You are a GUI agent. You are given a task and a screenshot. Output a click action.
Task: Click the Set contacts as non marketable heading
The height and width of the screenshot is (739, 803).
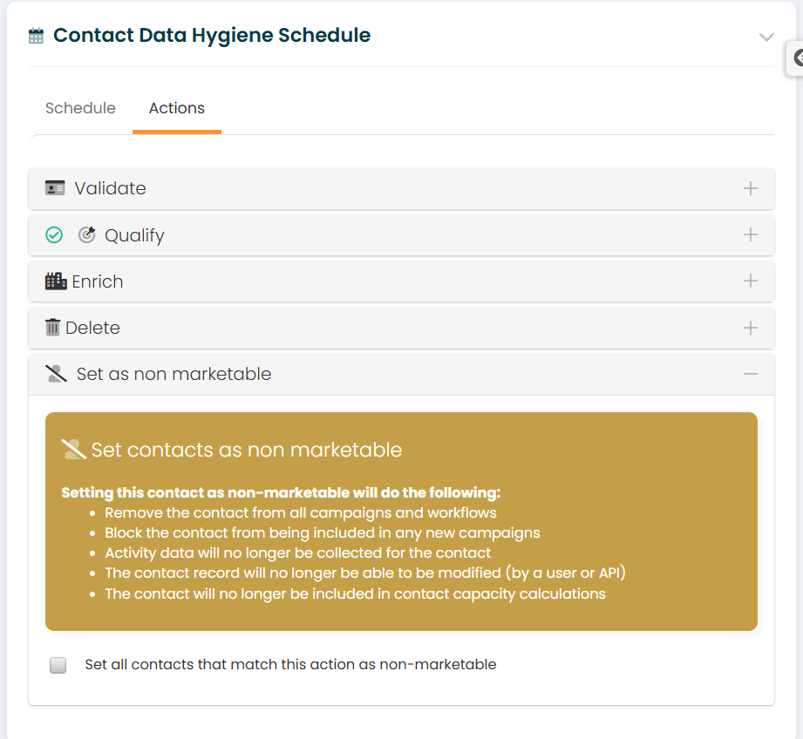[247, 450]
